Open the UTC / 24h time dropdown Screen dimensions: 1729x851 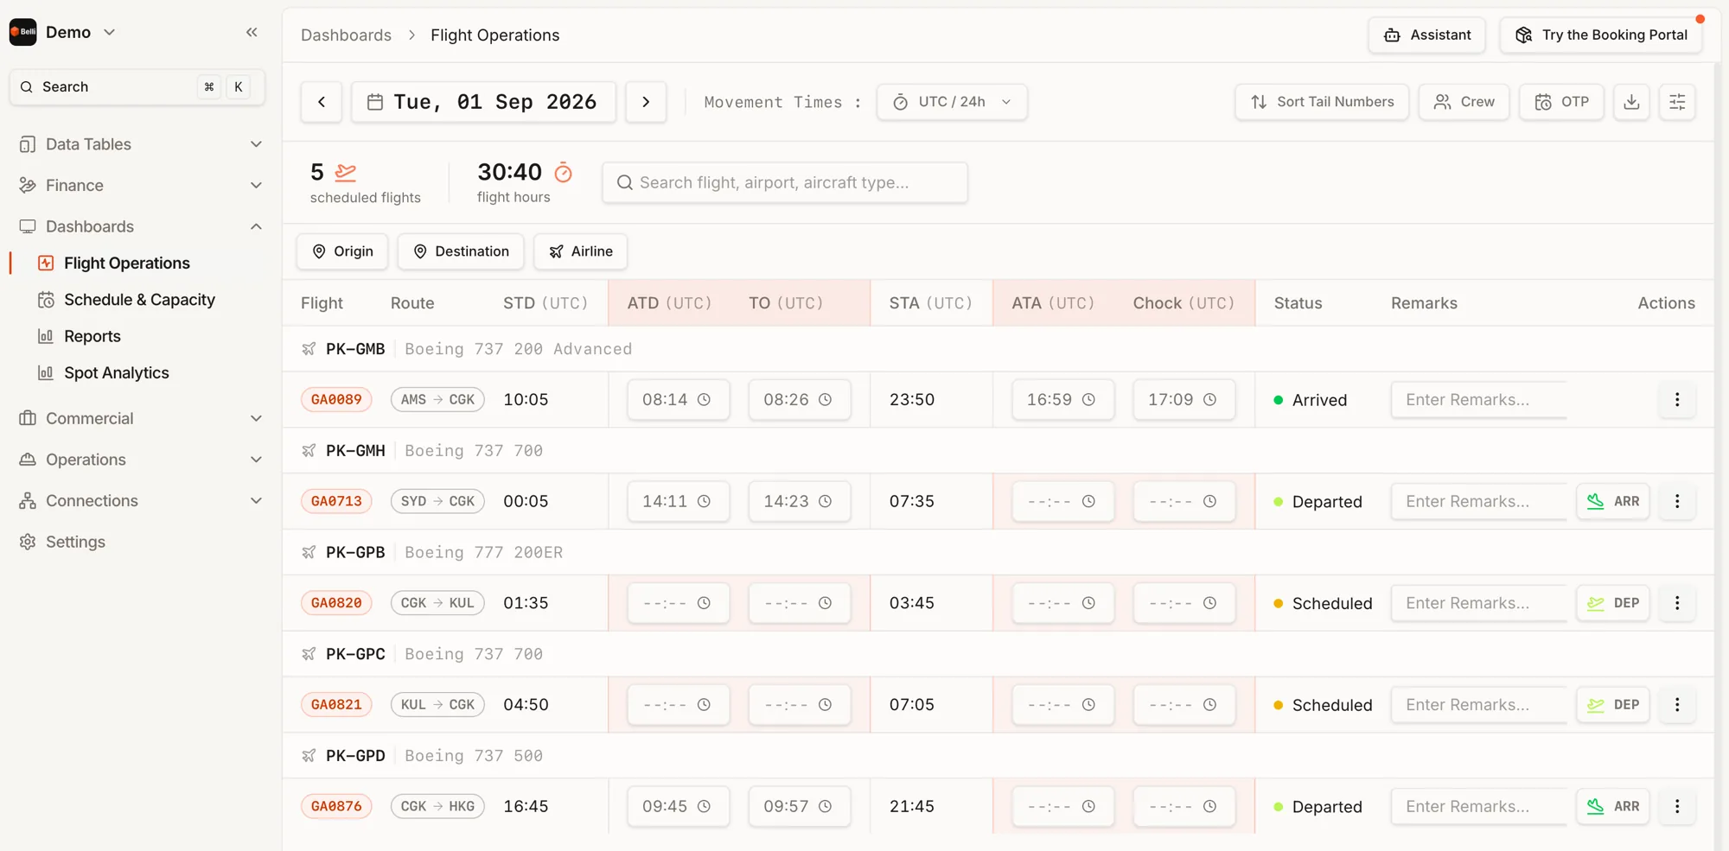pos(952,102)
